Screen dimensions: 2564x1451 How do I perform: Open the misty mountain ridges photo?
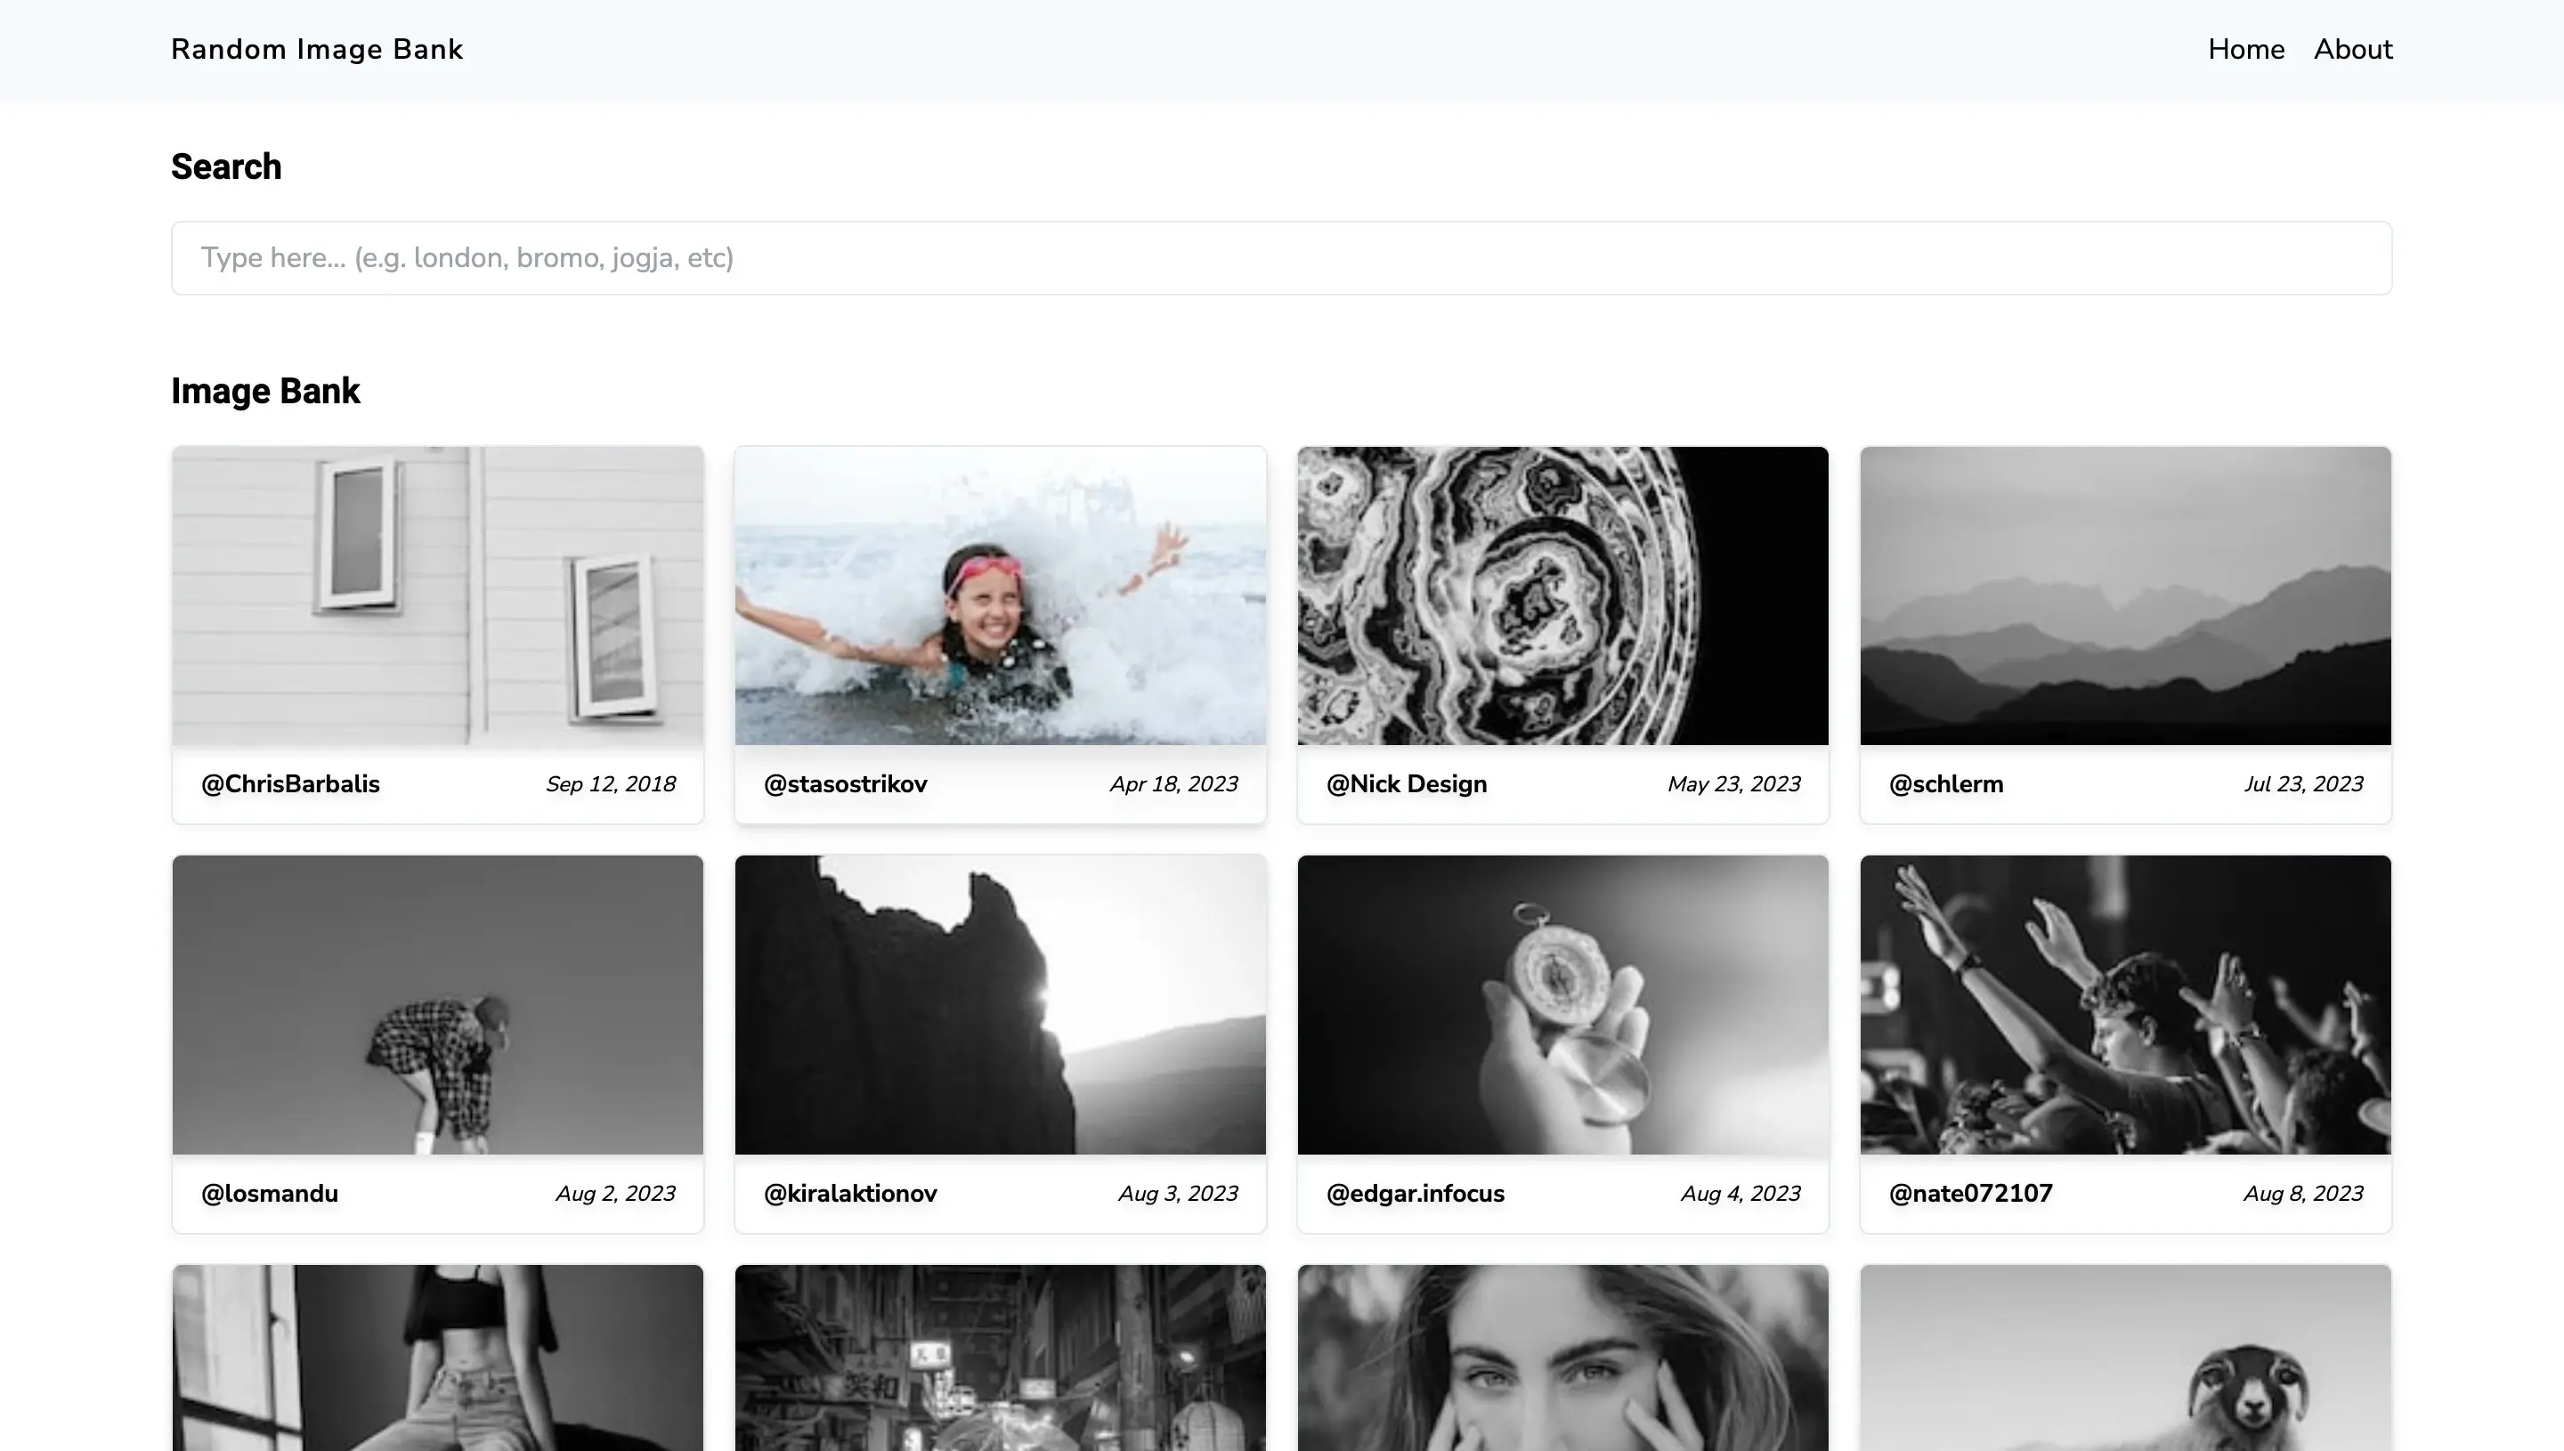[x=2126, y=596]
